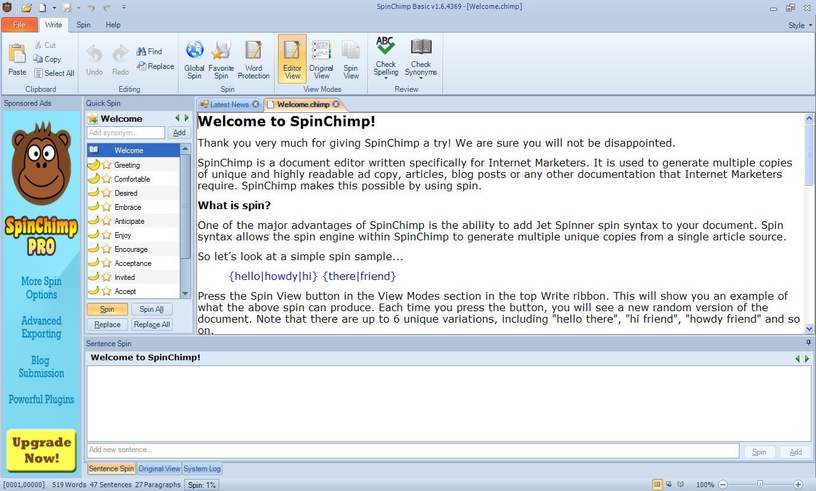Click the Spin button in Quick Spin
The width and height of the screenshot is (816, 491).
tap(107, 309)
